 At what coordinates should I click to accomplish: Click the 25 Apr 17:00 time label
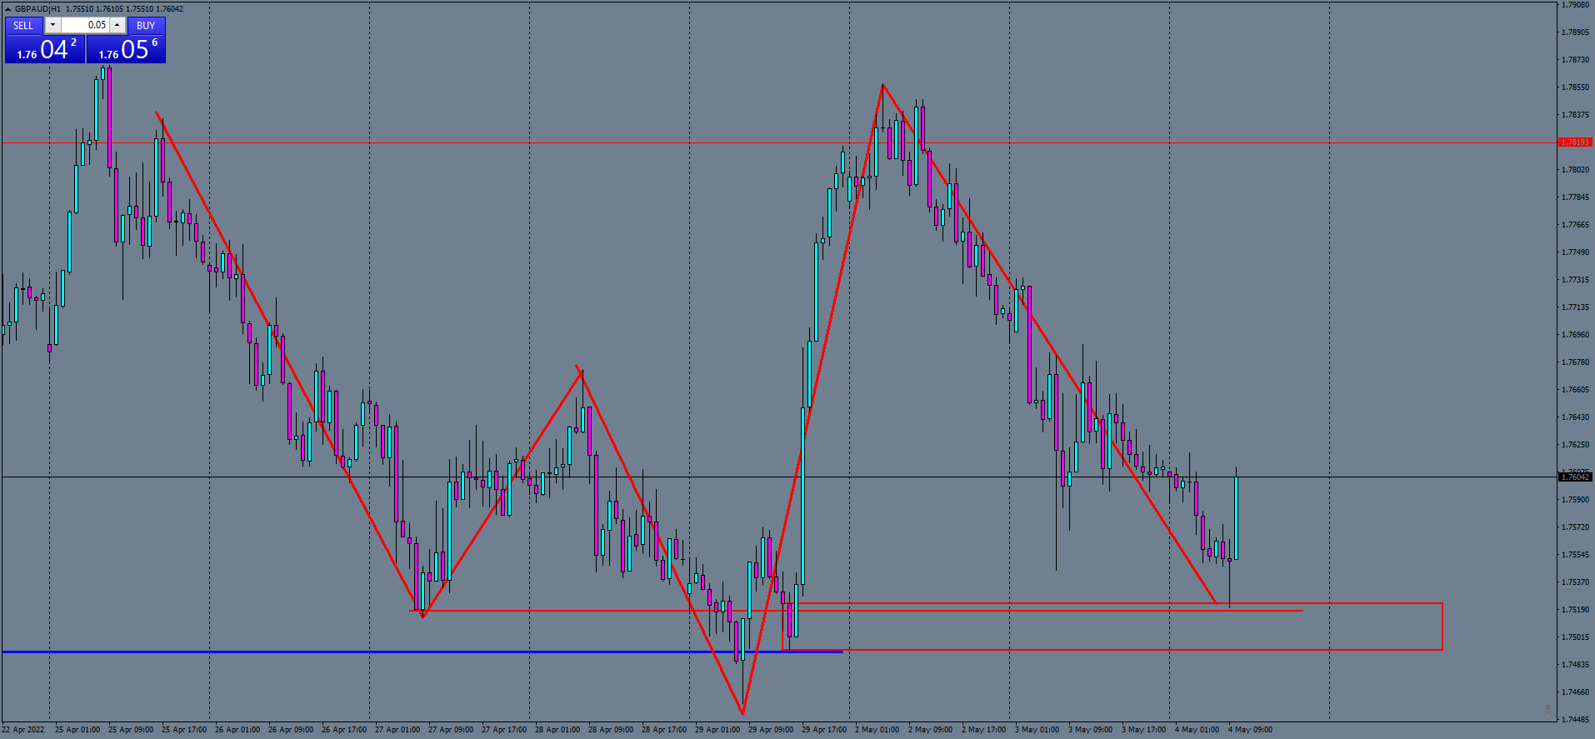(184, 730)
